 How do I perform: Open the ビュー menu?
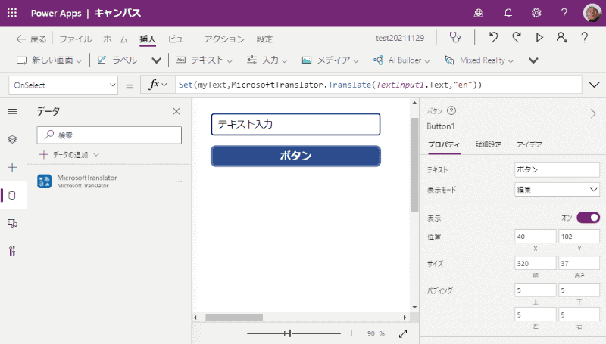point(180,39)
